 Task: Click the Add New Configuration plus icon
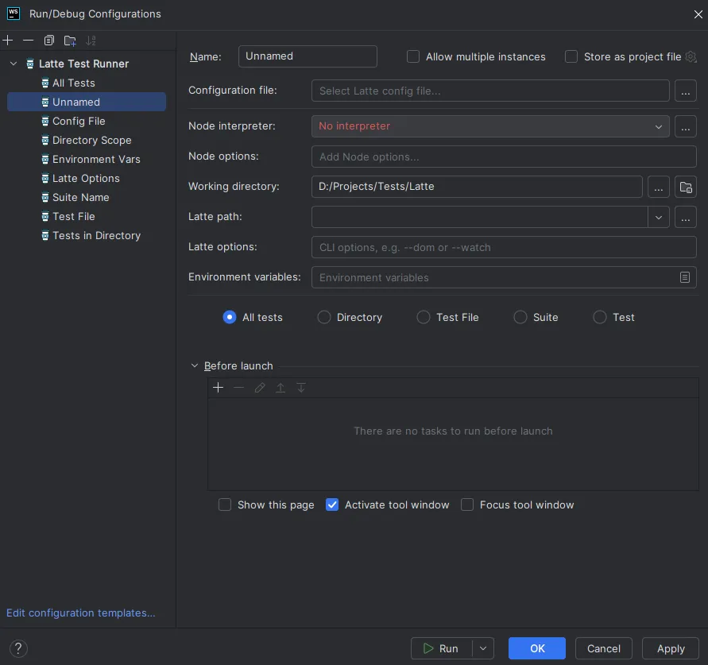9,41
